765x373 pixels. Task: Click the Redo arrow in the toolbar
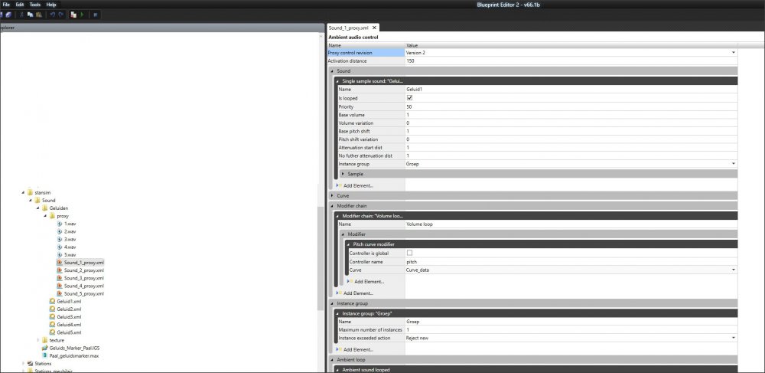click(61, 15)
